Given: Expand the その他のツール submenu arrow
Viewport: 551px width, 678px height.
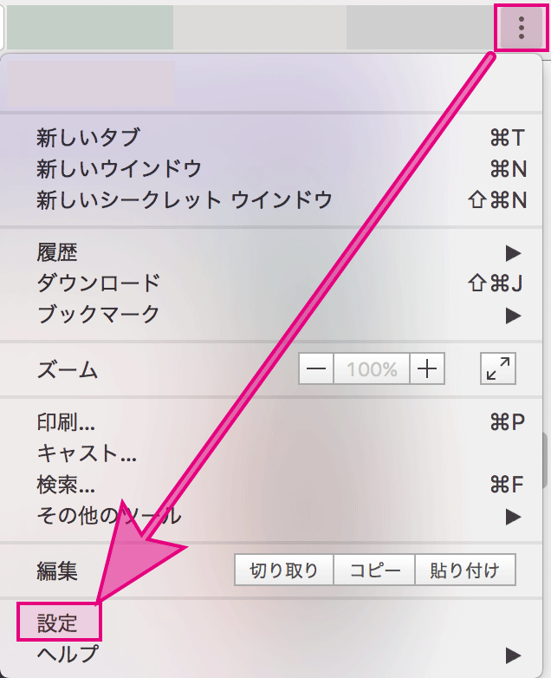Looking at the screenshot, I should (513, 516).
